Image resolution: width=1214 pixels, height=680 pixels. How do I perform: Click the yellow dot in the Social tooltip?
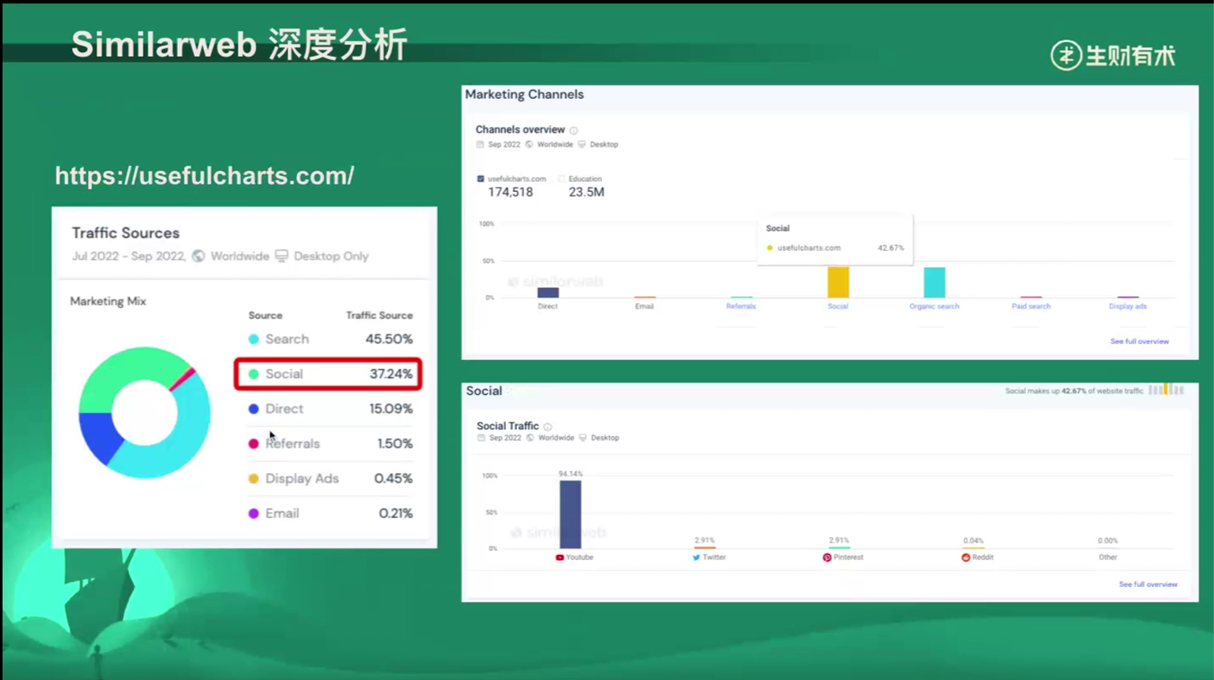pos(770,248)
